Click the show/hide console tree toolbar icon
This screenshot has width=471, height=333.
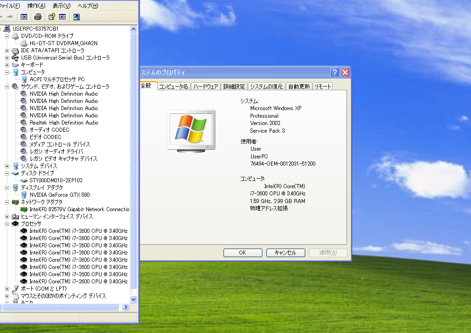point(24,17)
